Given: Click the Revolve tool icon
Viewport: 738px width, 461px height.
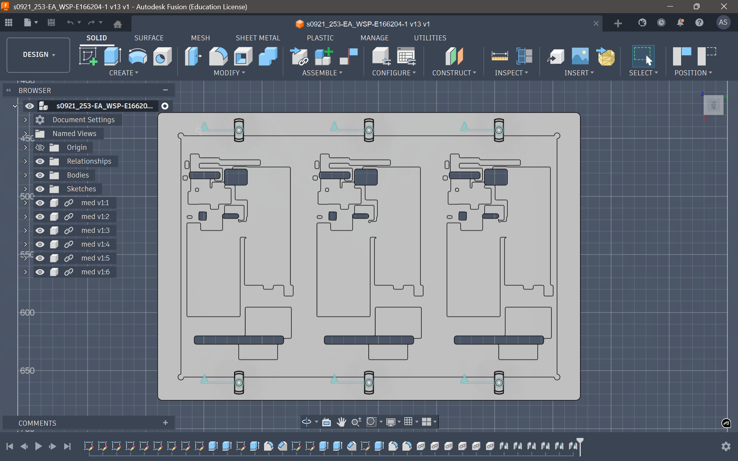Looking at the screenshot, I should [137, 56].
